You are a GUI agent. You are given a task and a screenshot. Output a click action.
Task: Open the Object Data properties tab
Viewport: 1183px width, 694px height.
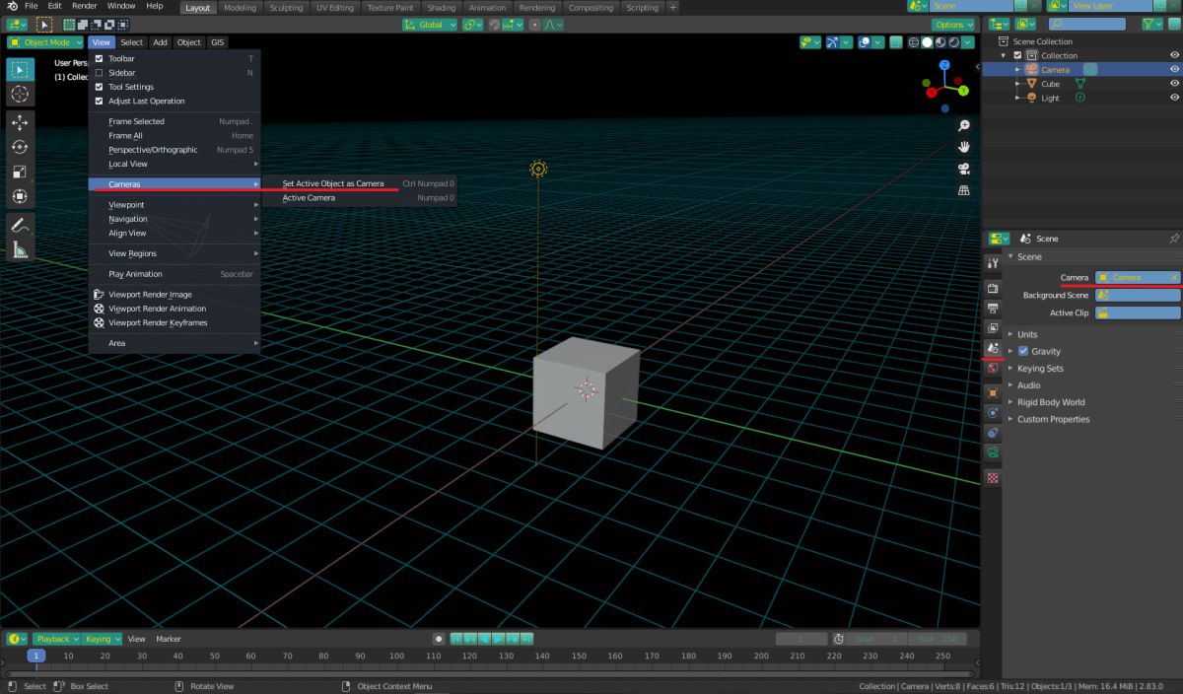coord(993,452)
